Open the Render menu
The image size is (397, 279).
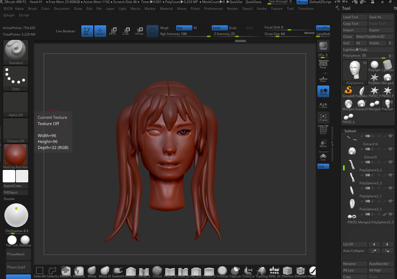click(232, 8)
